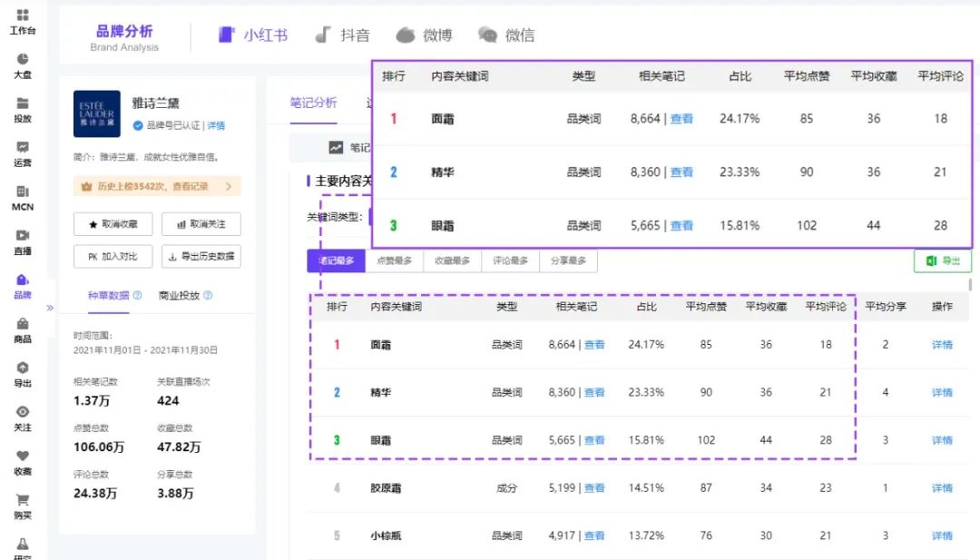Open the 直播 live-stream sidebar icon
Screen dimensions: 980x560
coord(23,235)
